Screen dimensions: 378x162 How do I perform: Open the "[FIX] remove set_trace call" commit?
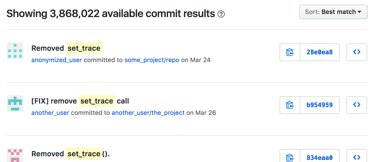point(80,101)
